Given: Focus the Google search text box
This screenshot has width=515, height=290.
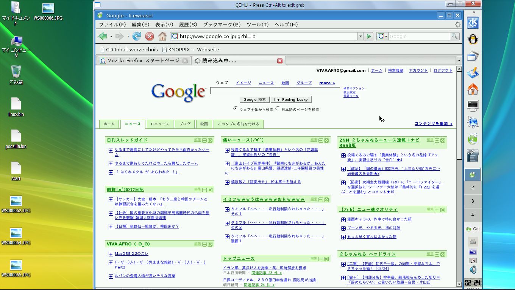Looking at the screenshot, I should [275, 91].
